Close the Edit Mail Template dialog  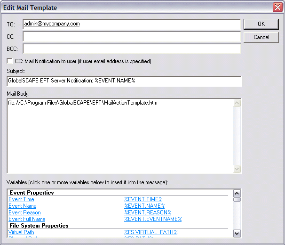277,8
